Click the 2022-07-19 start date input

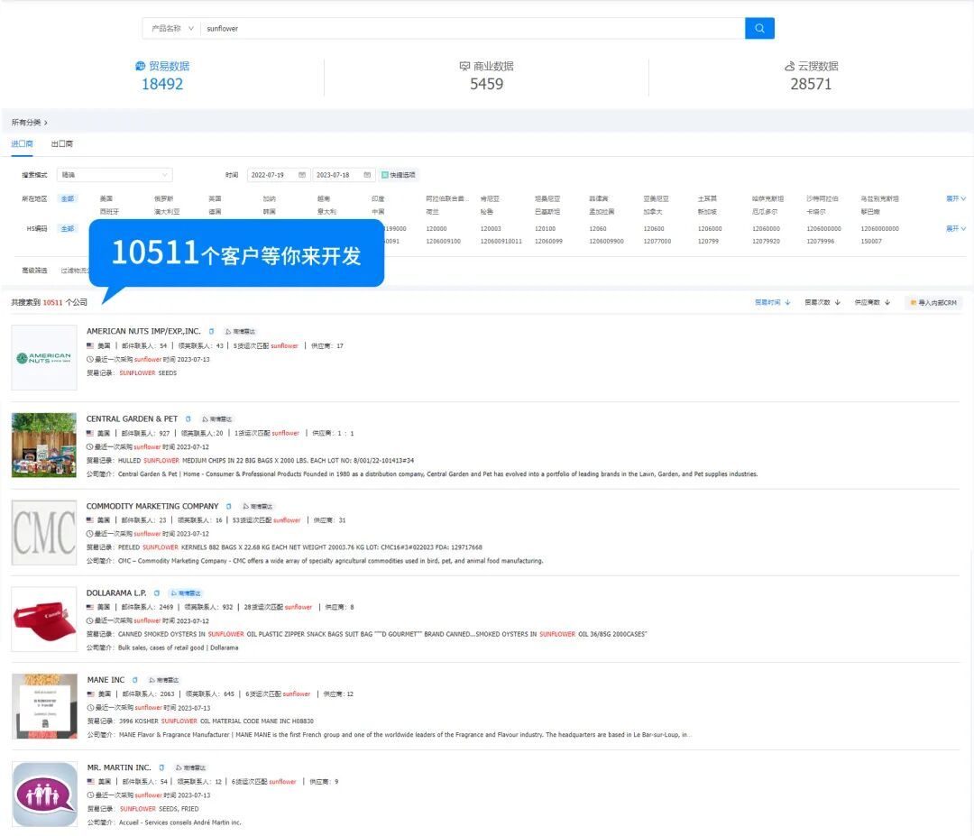coord(278,175)
